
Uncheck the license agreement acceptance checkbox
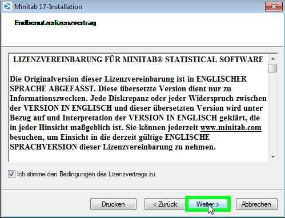[x=11, y=174]
